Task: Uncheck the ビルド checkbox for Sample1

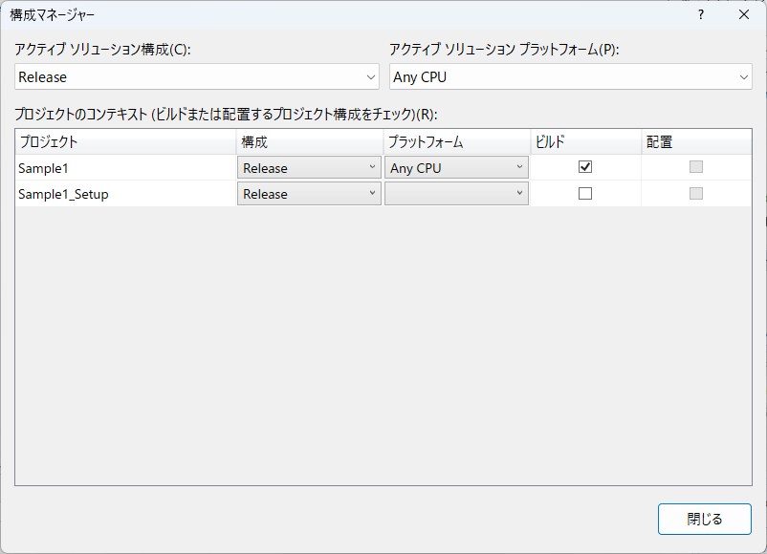Action: 586,167
